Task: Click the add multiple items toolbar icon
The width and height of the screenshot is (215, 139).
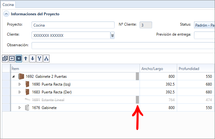Action: 5,59
